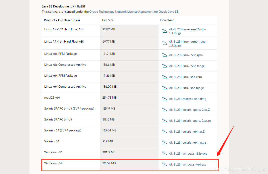
Task: Click the Product / File Description column header
Action: point(62,20)
